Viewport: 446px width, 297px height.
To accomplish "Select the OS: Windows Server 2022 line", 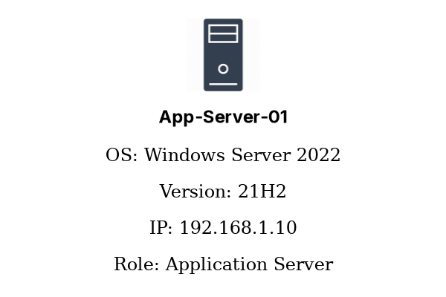I will coord(223,155).
